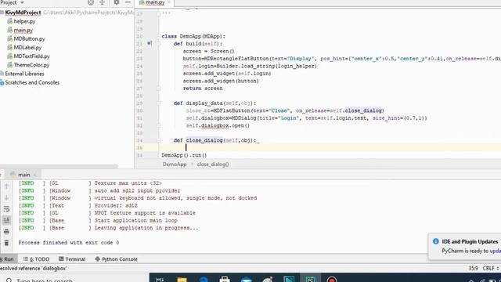The height and width of the screenshot is (282, 501).
Task: Click the override gutter icon beside build
Action: click(150, 43)
